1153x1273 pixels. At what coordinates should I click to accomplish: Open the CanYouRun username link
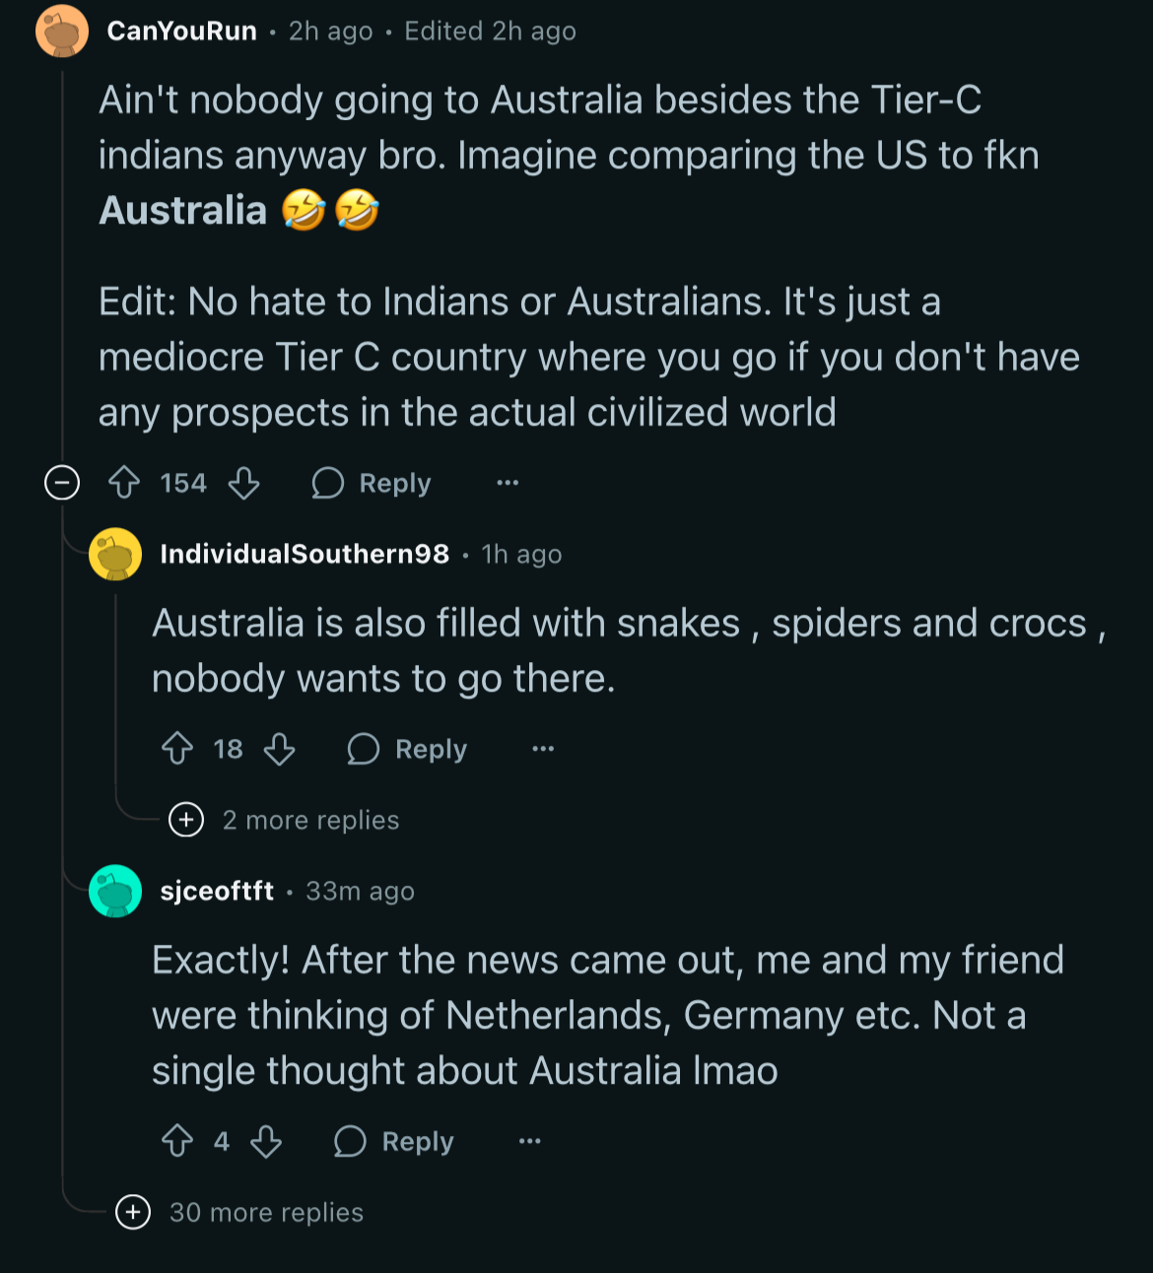181,32
